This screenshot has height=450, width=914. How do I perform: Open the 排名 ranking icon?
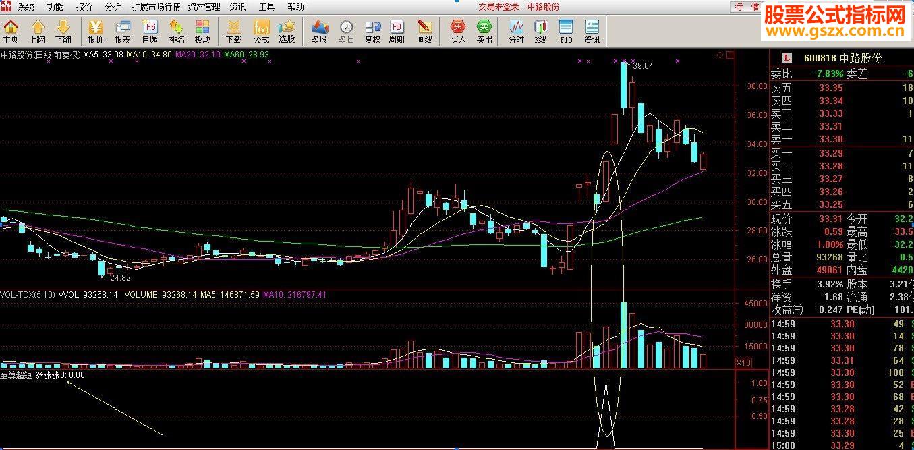[x=177, y=31]
